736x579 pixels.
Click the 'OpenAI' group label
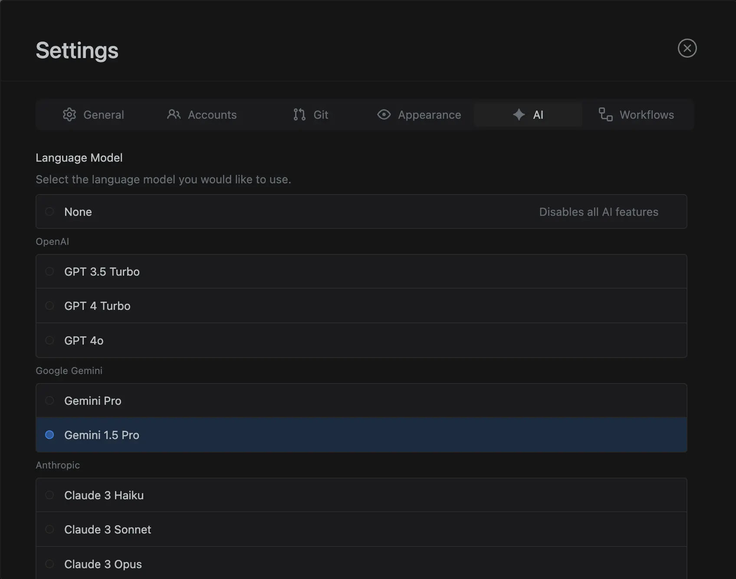52,241
